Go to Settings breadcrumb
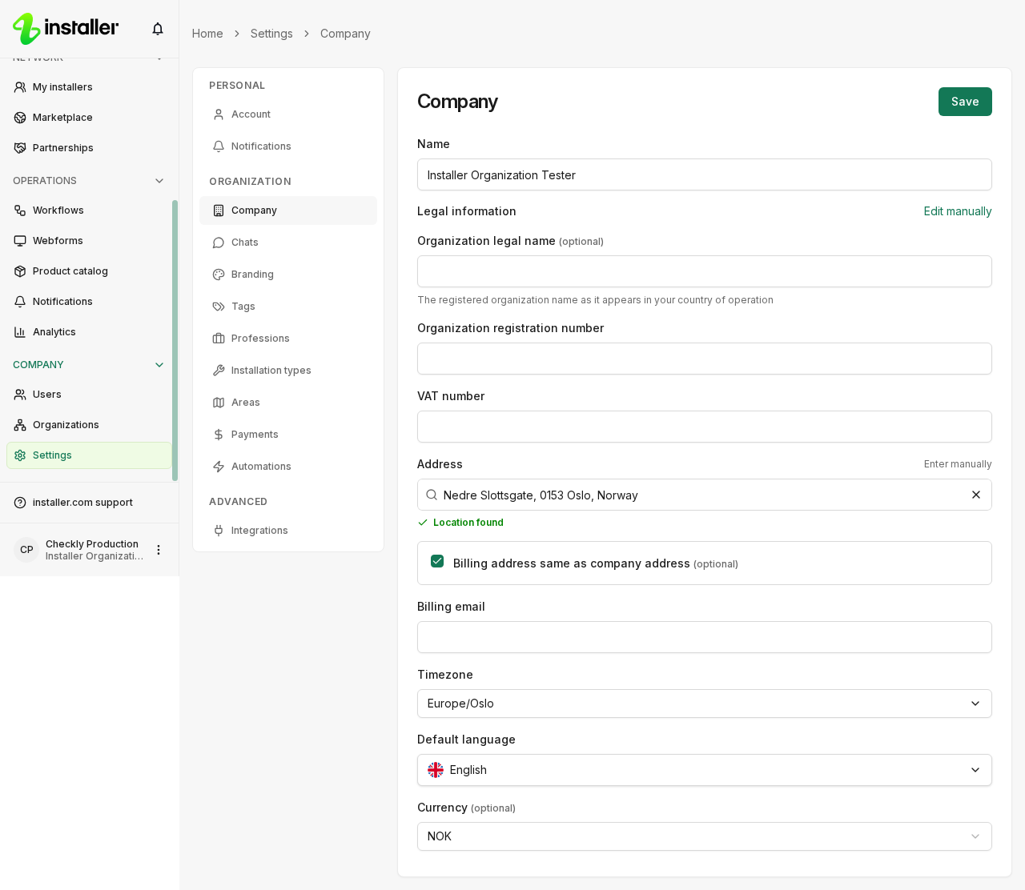Image resolution: width=1025 pixels, height=890 pixels. tap(271, 34)
